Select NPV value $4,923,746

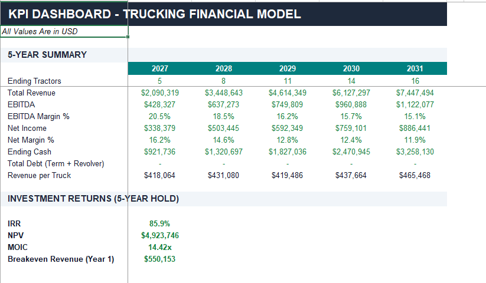tap(160, 235)
